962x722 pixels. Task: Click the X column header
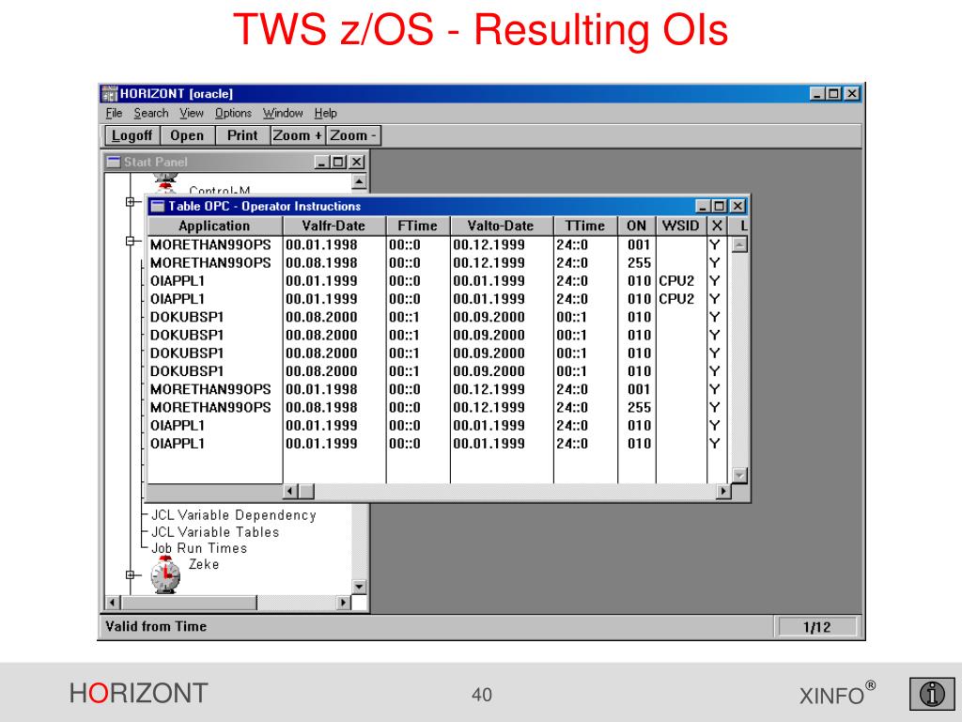pos(717,226)
